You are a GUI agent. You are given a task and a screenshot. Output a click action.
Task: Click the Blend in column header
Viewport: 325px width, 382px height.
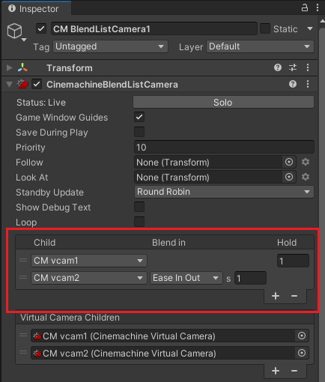pyautogui.click(x=168, y=243)
